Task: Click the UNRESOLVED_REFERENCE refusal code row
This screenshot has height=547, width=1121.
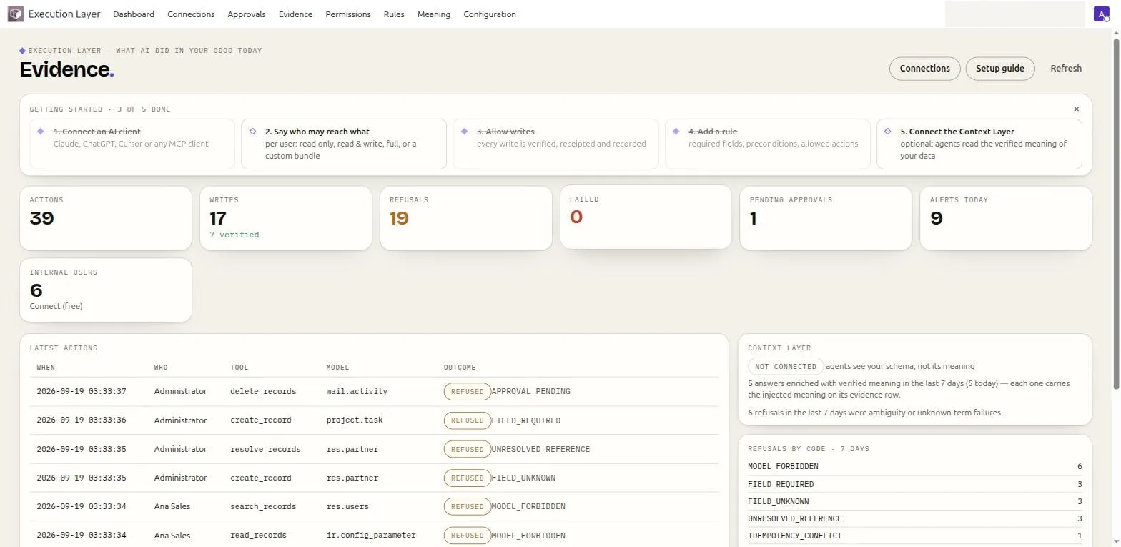Action: [x=914, y=518]
